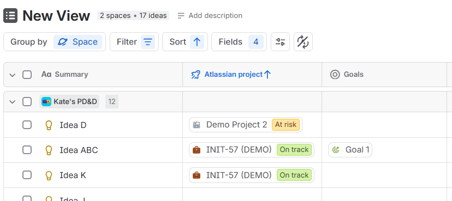Tick the select-all checkbox in header

tap(27, 75)
